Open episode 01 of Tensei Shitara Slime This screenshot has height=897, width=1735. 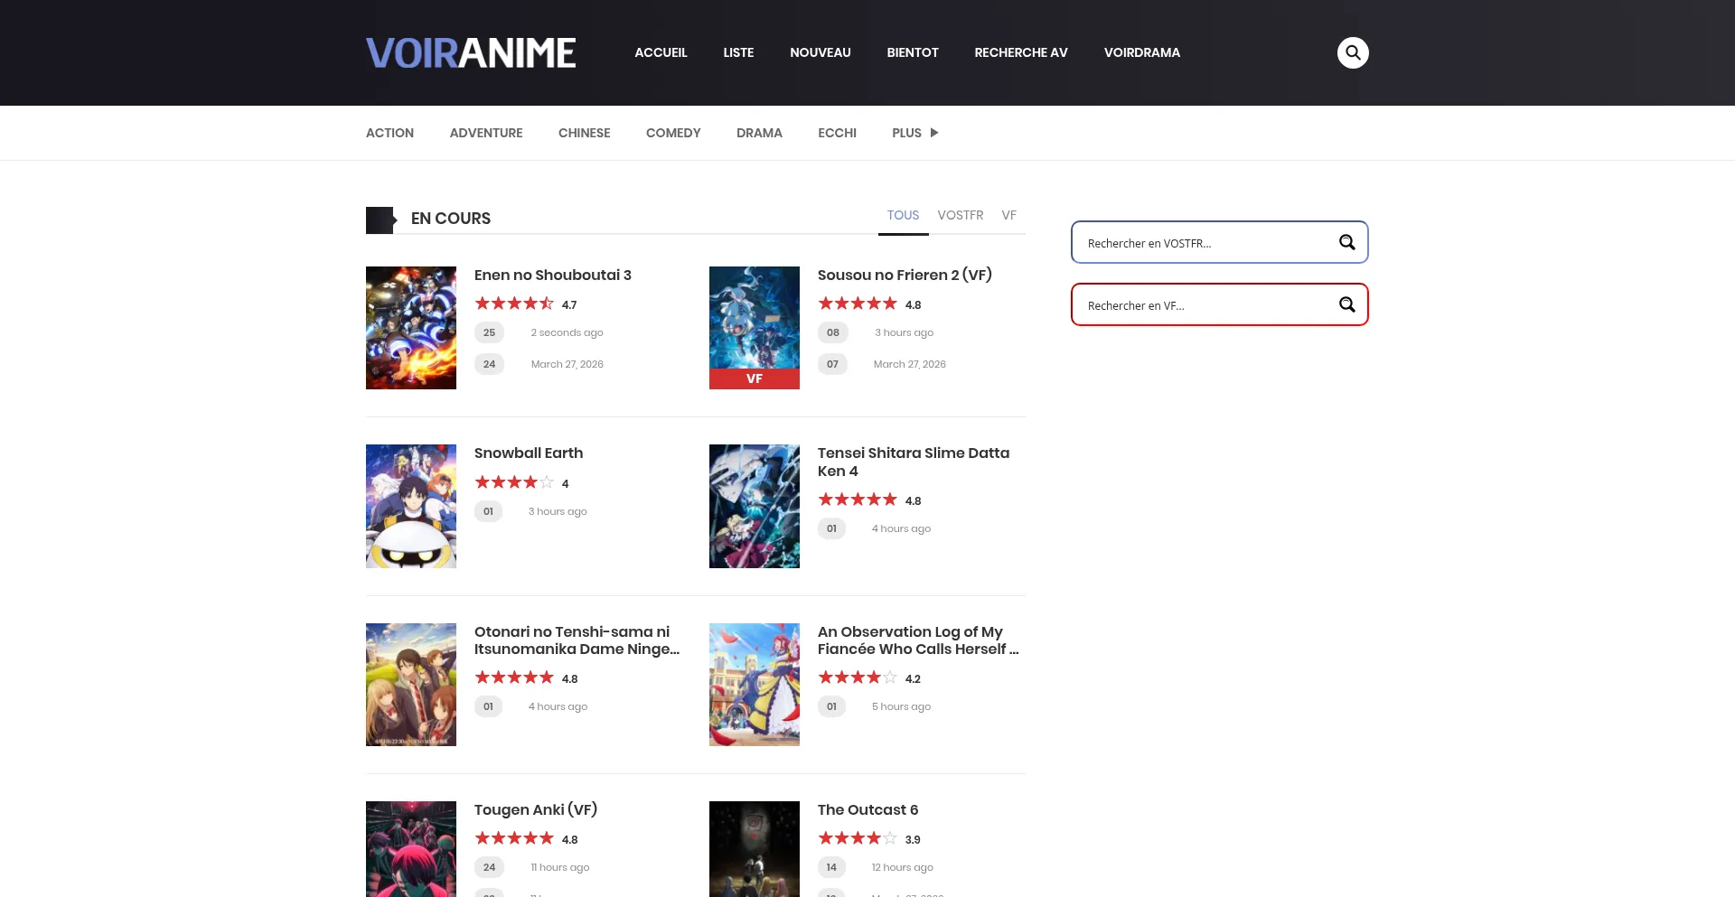(831, 528)
